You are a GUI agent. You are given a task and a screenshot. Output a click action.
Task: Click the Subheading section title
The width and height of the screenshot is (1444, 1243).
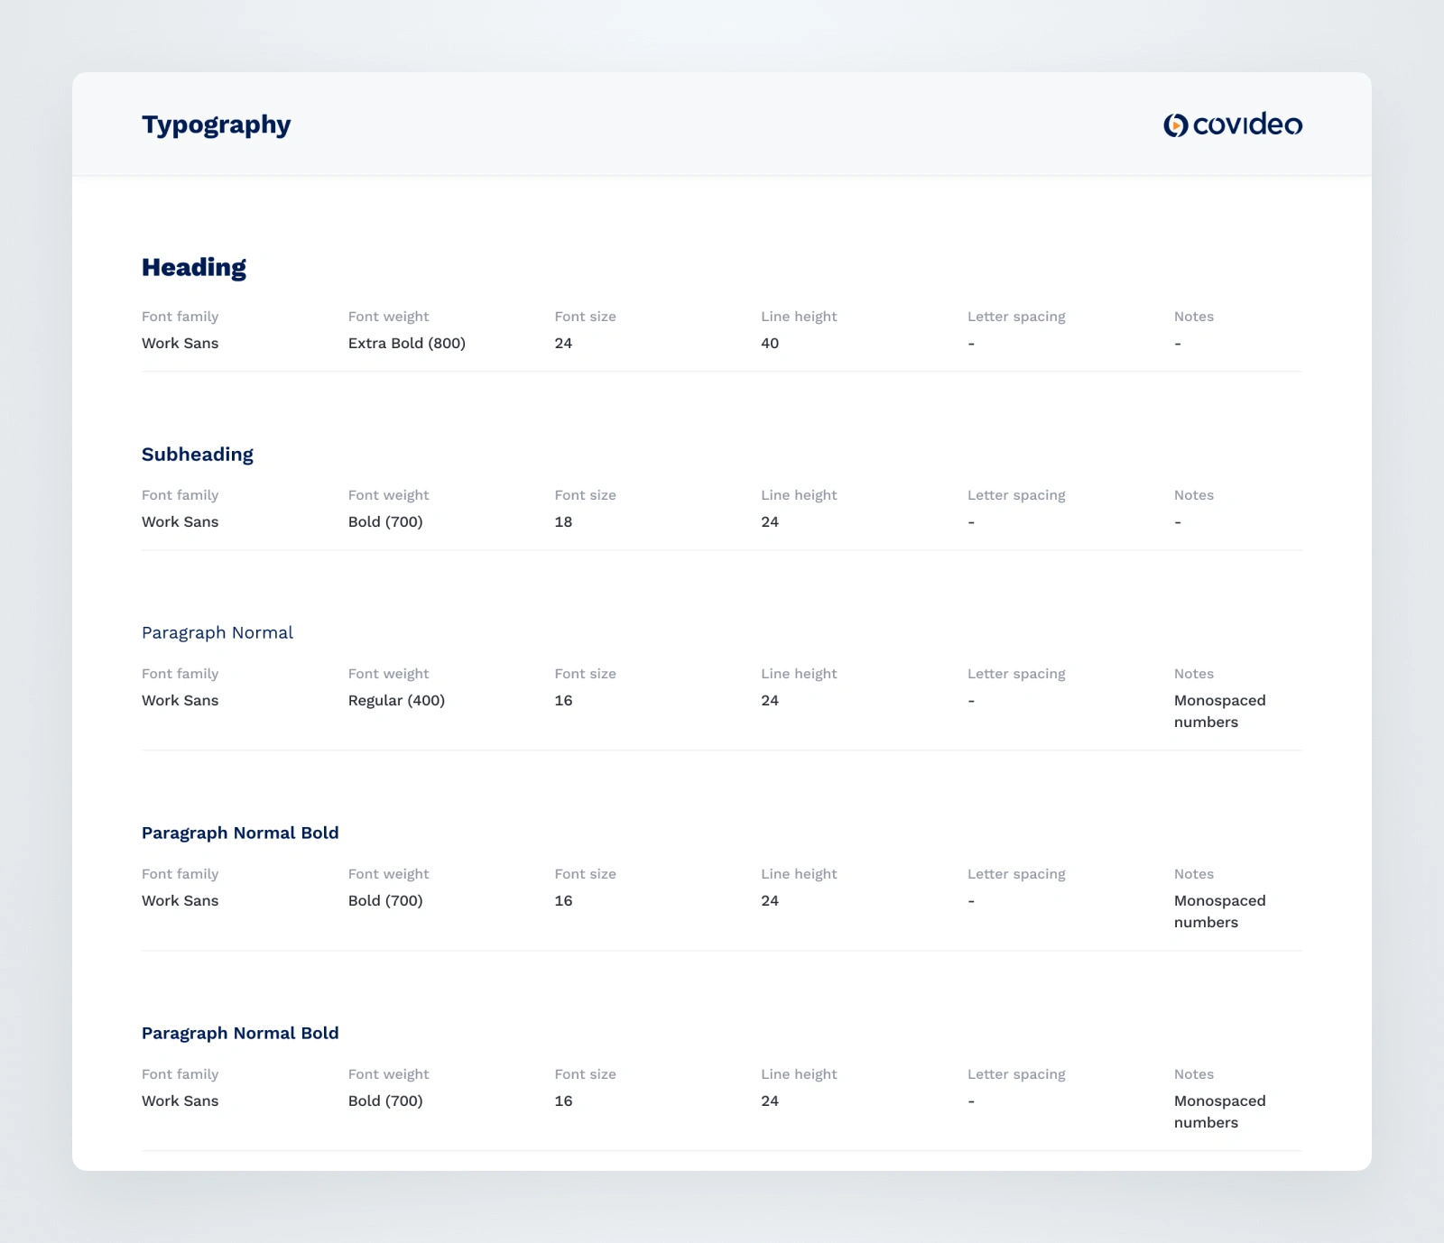[198, 455]
